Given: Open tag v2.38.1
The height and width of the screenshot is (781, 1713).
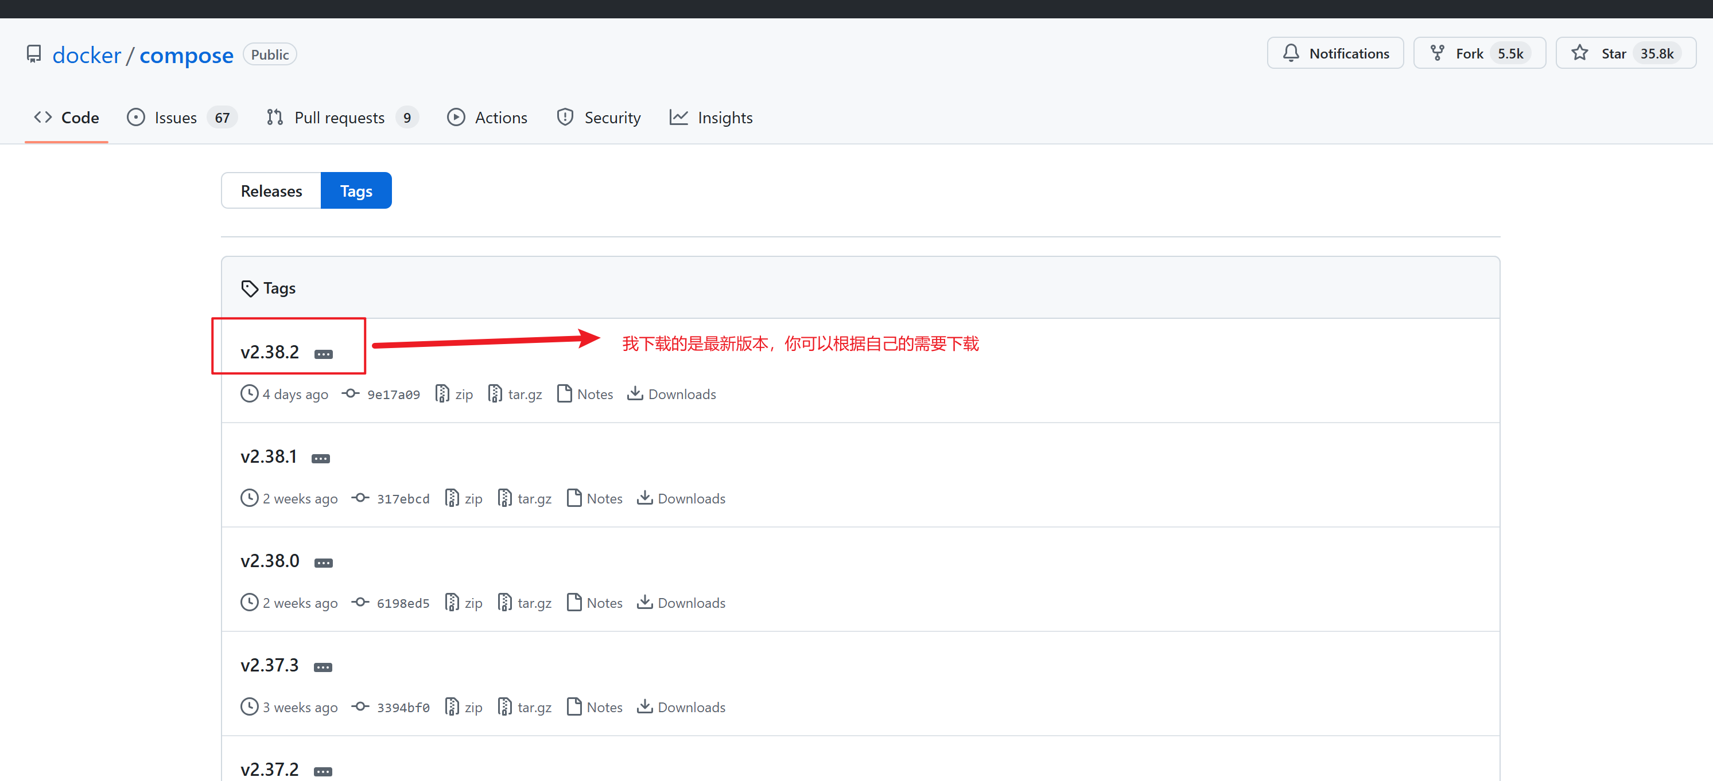Looking at the screenshot, I should tap(268, 456).
